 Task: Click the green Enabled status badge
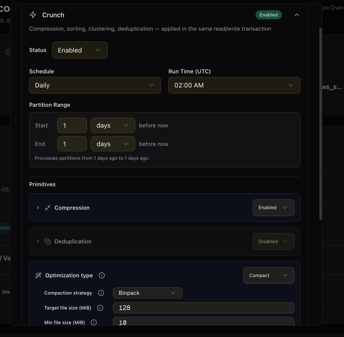click(x=268, y=15)
